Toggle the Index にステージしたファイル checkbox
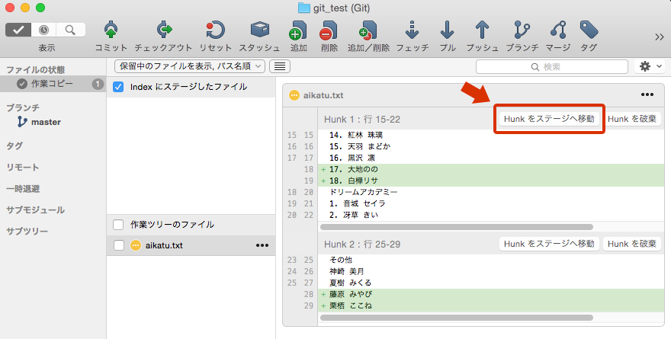The width and height of the screenshot is (671, 339). click(x=118, y=87)
